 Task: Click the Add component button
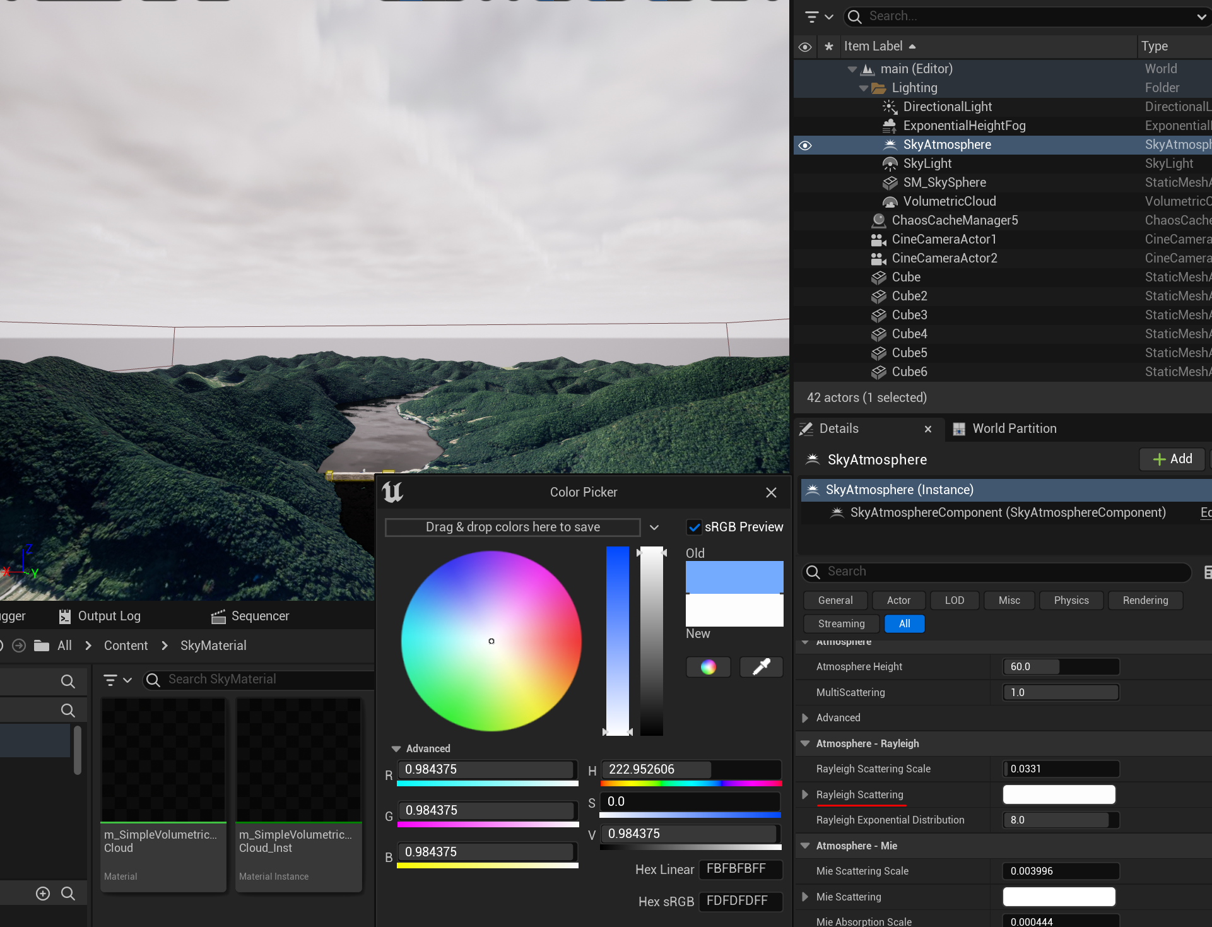(1172, 459)
